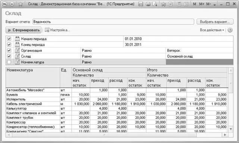Image resolution: width=239 pixels, height=143 pixels.
Task: Click the horizontal scrollbar of the report
Action: (117, 135)
